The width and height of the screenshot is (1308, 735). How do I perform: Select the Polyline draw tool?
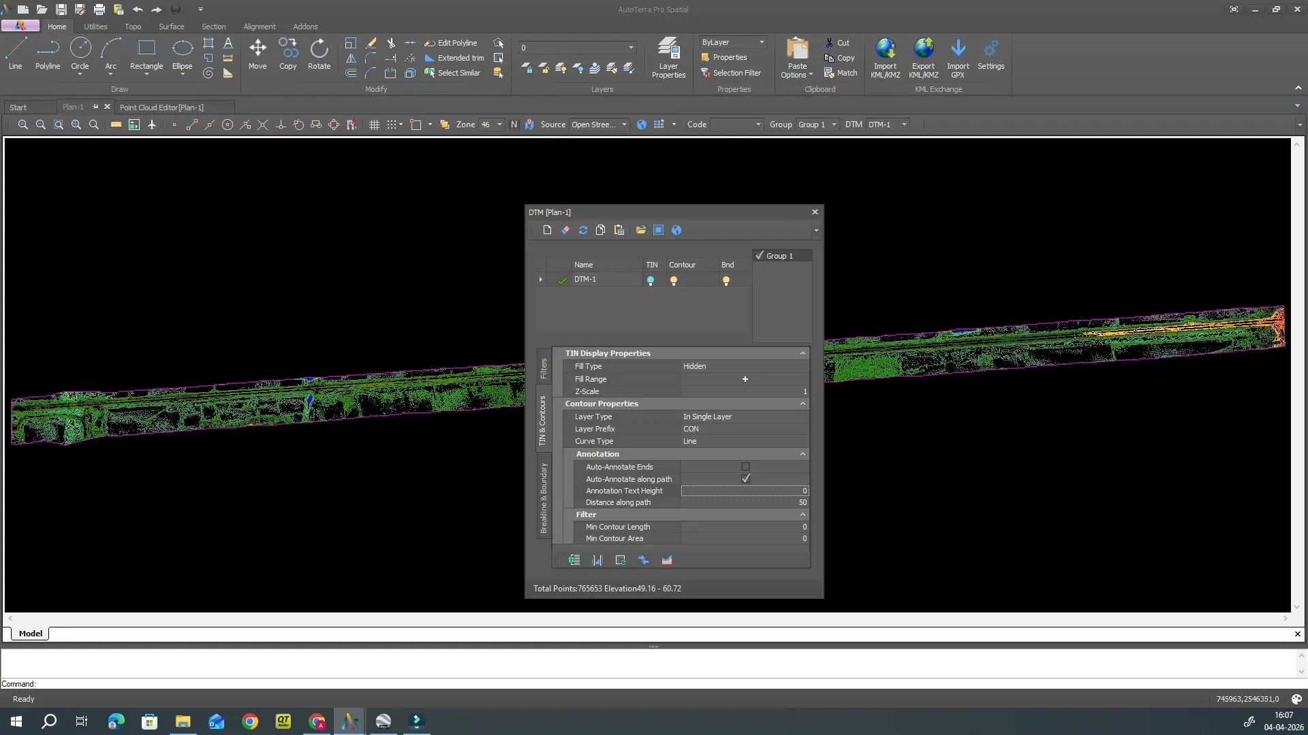[48, 54]
